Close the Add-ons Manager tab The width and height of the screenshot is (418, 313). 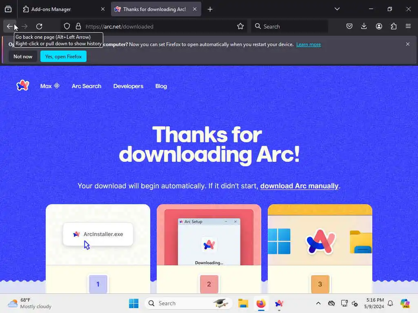coord(103,9)
